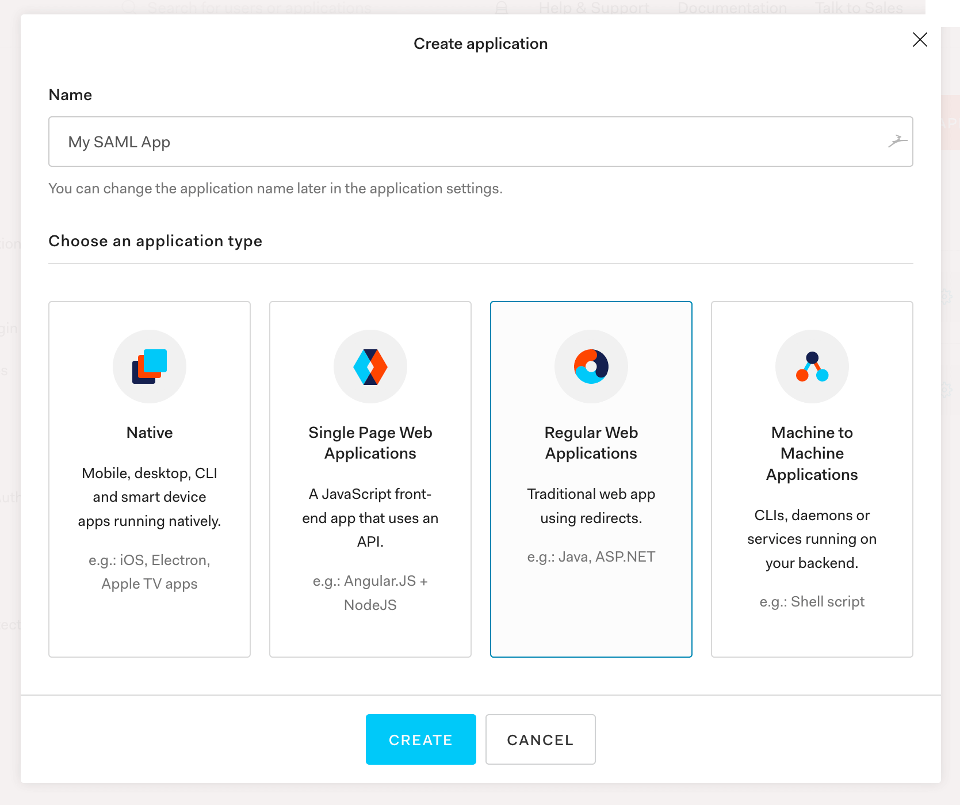Click the lock icon beside Help & Support
960x805 pixels.
501,7
